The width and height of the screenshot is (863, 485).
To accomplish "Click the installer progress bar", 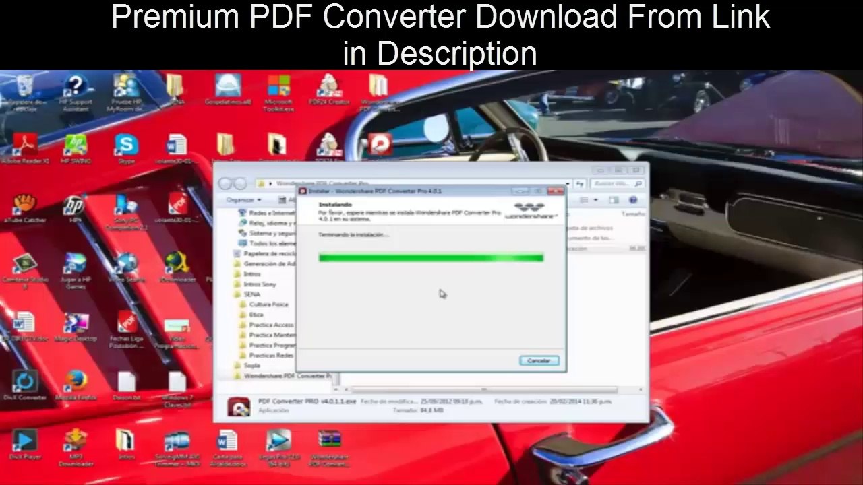I will point(431,257).
